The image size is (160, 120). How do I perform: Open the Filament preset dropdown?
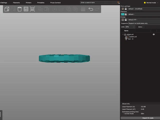(x=140, y=14)
